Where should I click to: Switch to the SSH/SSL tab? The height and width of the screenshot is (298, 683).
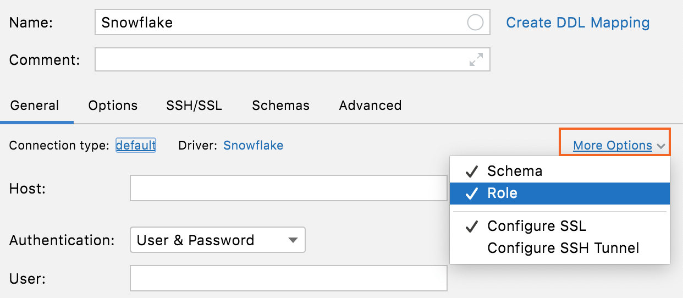(x=194, y=106)
